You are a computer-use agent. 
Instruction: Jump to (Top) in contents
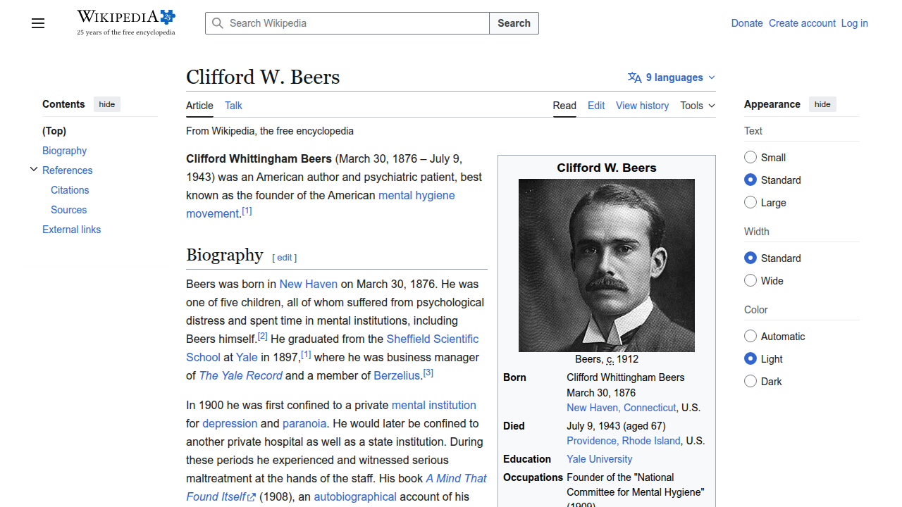pos(54,131)
